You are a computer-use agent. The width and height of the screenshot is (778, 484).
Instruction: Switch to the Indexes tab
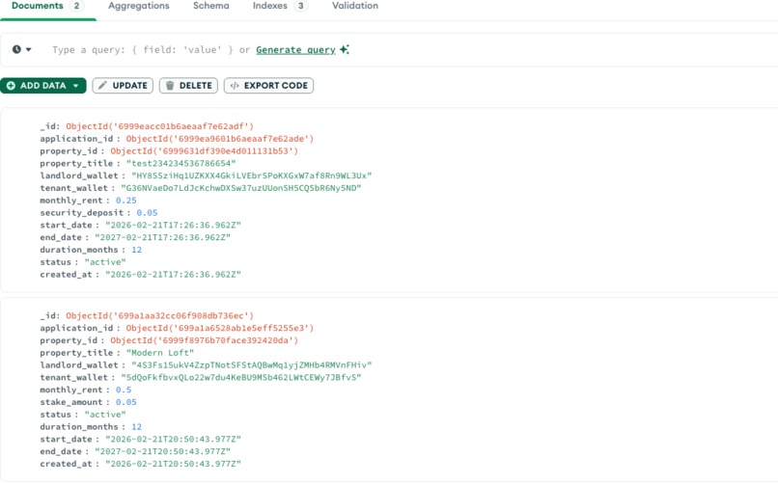[x=280, y=6]
